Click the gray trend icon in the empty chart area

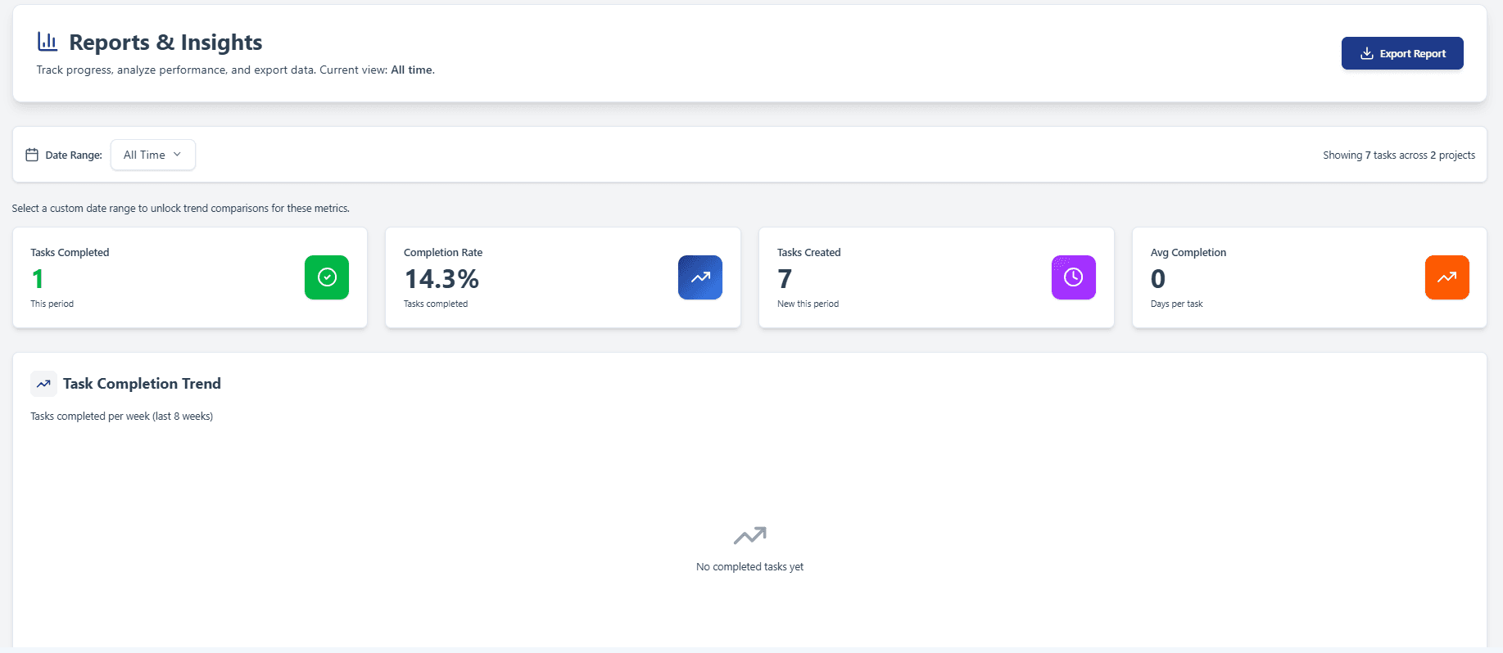749,534
